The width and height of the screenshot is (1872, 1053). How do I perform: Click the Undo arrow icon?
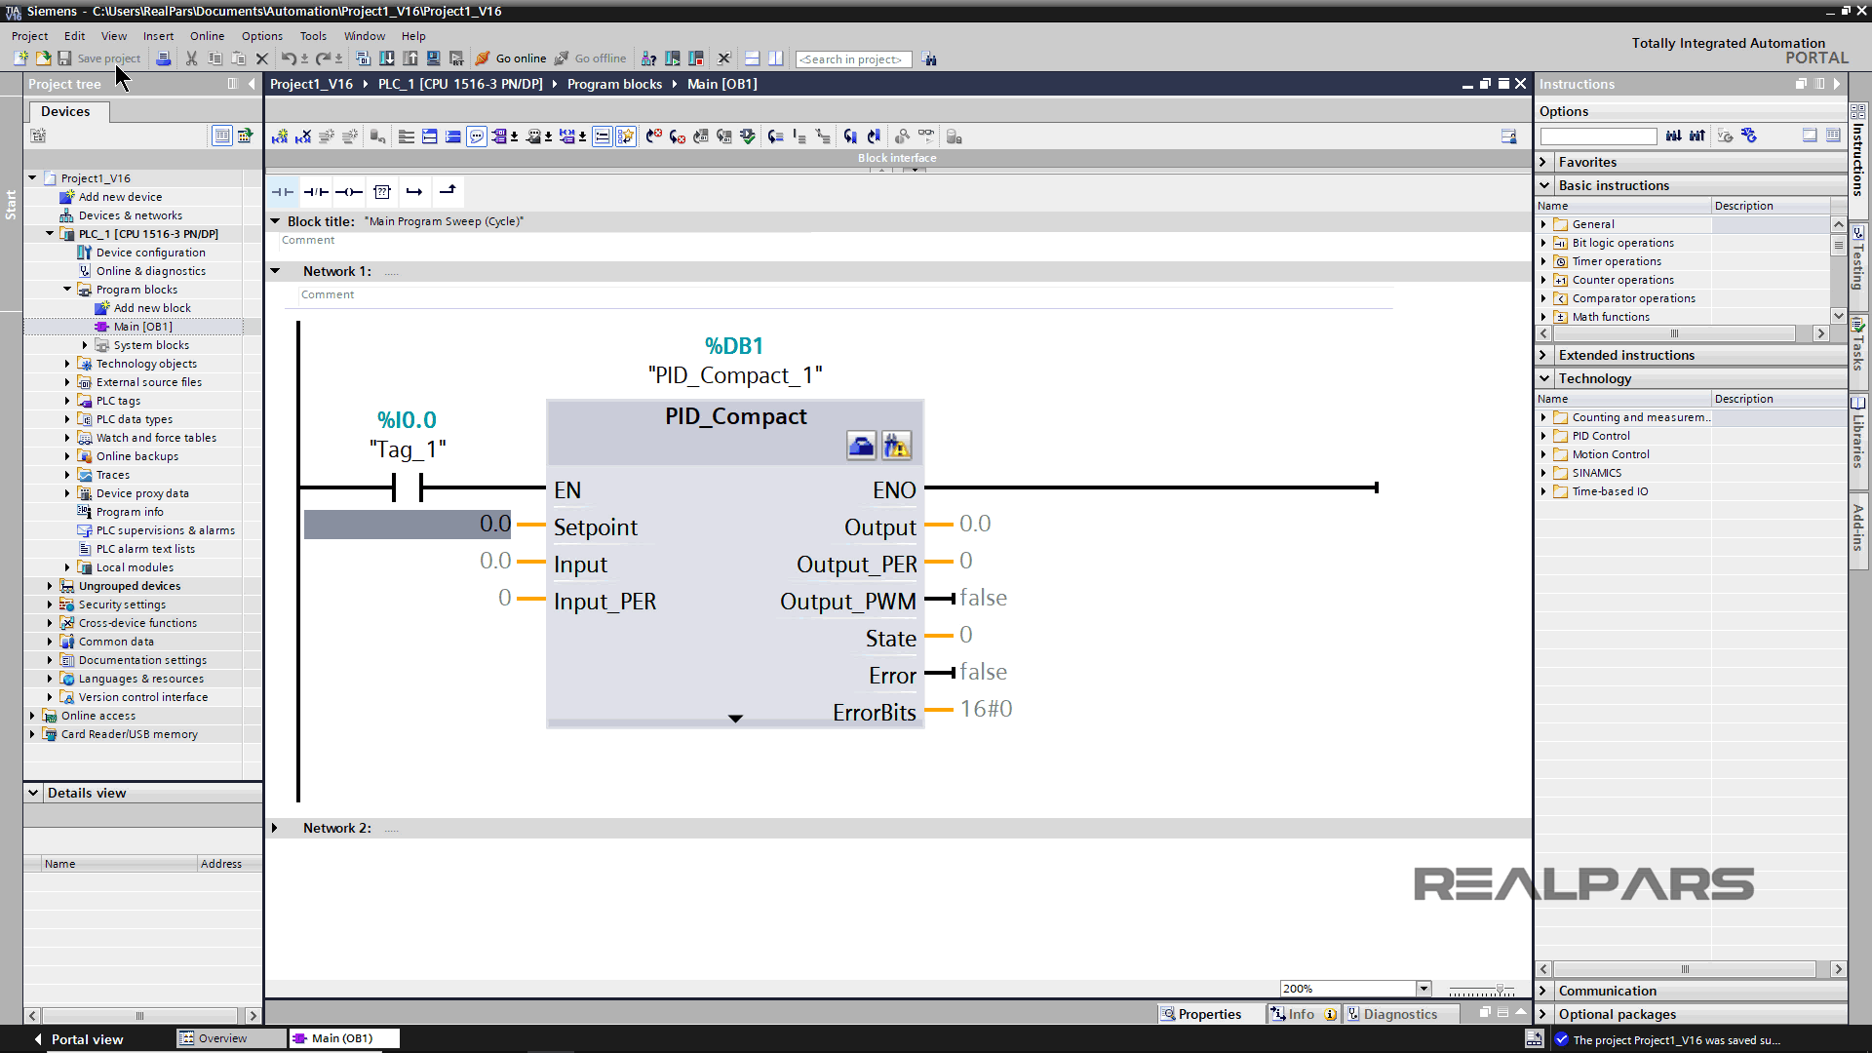point(289,58)
